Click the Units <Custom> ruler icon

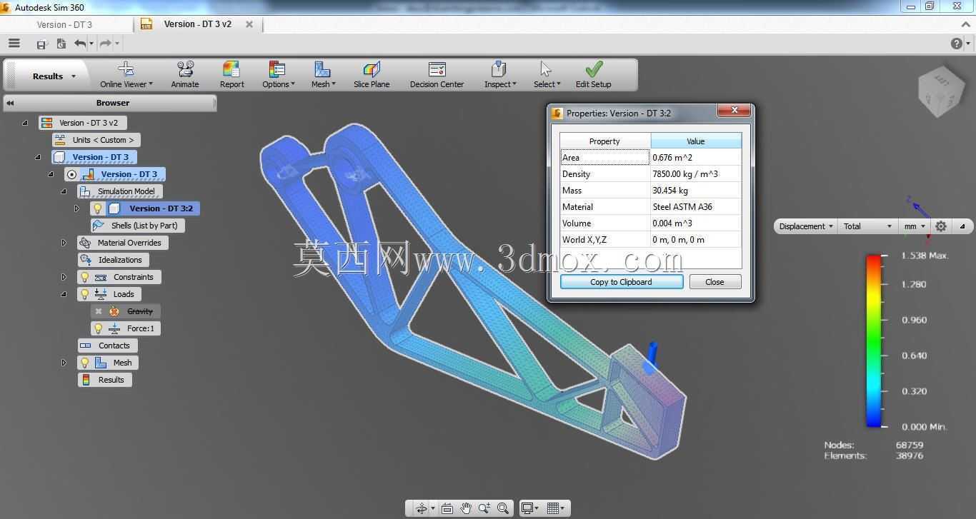60,140
